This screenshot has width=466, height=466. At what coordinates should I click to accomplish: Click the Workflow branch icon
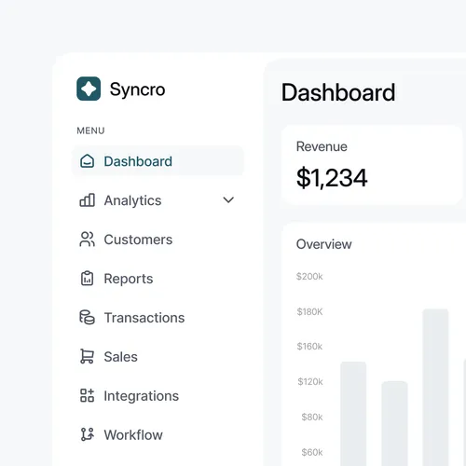click(87, 434)
